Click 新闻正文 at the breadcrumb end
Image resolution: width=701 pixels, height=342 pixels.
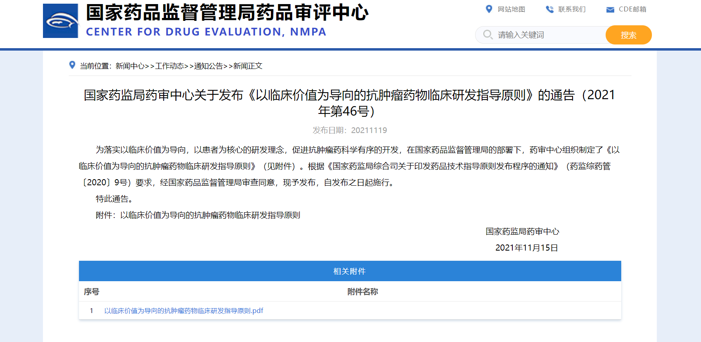coord(248,66)
